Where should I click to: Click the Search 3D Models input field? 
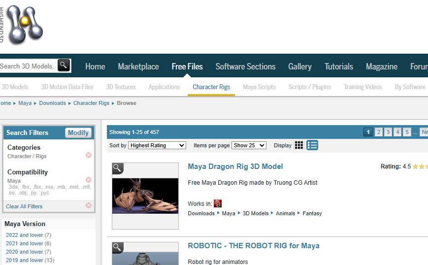pos(28,66)
